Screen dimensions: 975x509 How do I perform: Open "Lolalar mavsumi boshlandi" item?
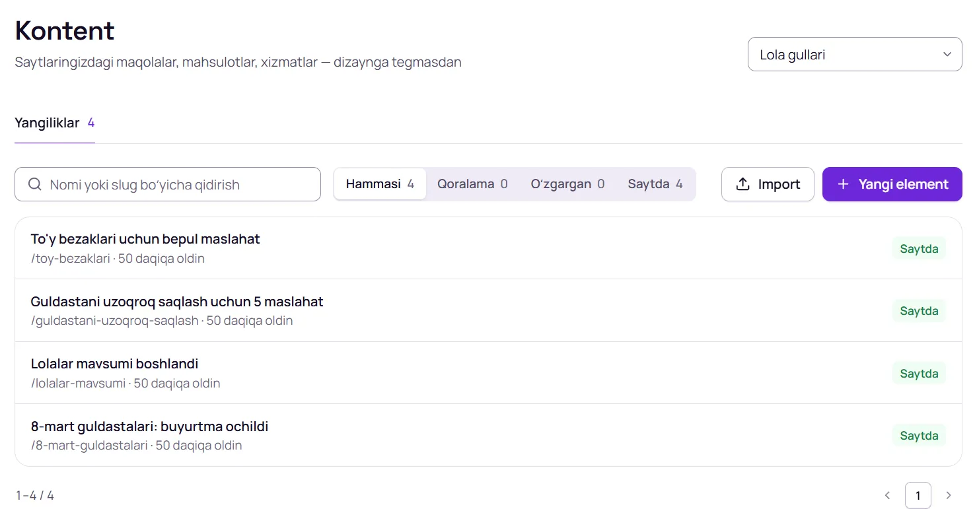(x=488, y=373)
